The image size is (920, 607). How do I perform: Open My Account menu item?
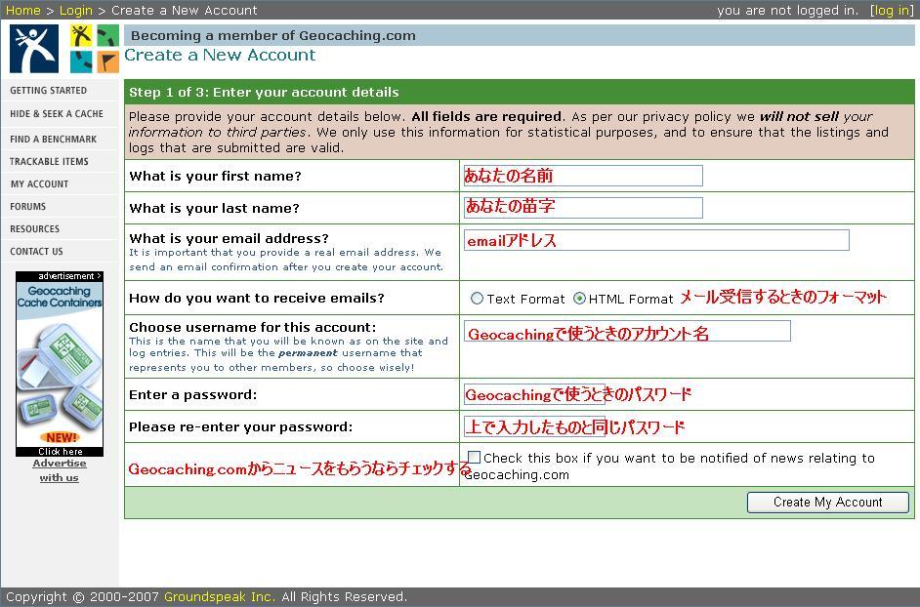(39, 184)
